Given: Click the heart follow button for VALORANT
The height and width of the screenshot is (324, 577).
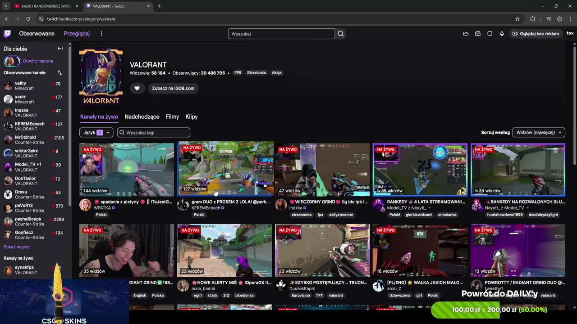Looking at the screenshot, I should click(137, 88).
